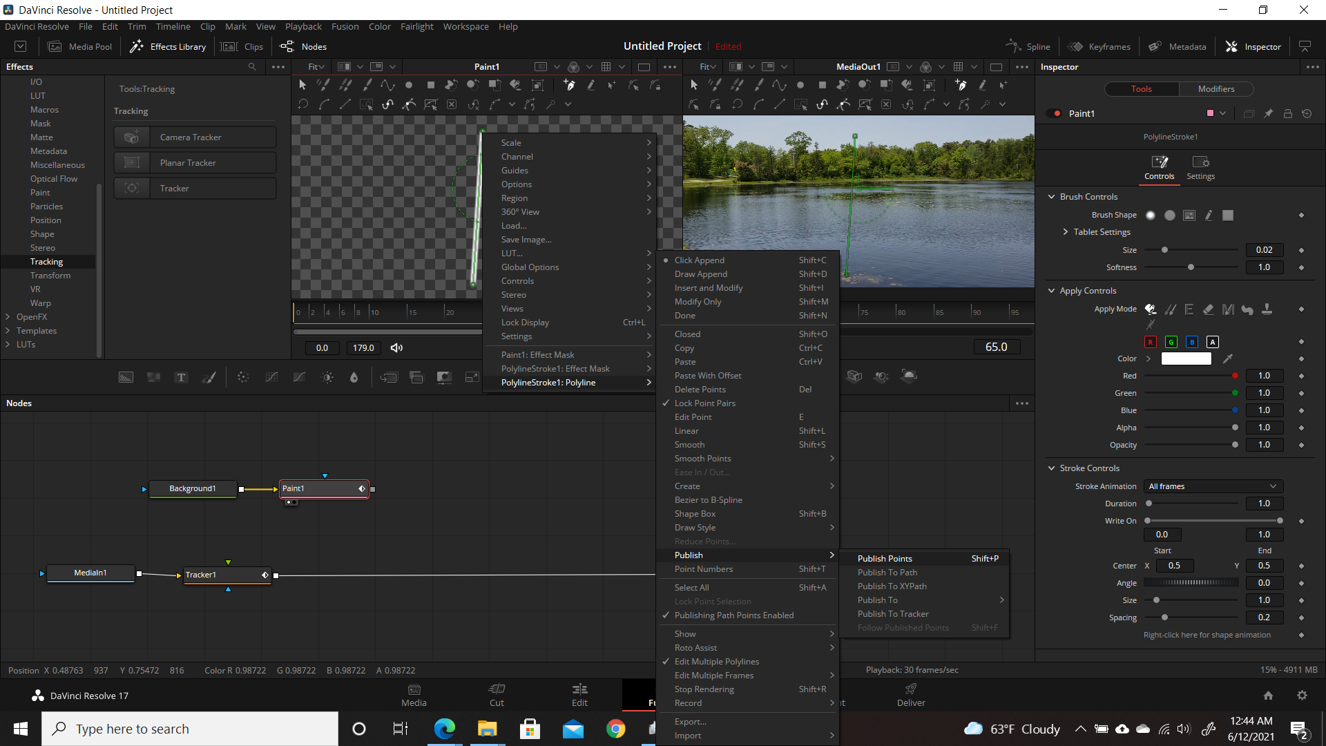
Task: Adjust the brush Softness slider
Action: (x=1191, y=267)
